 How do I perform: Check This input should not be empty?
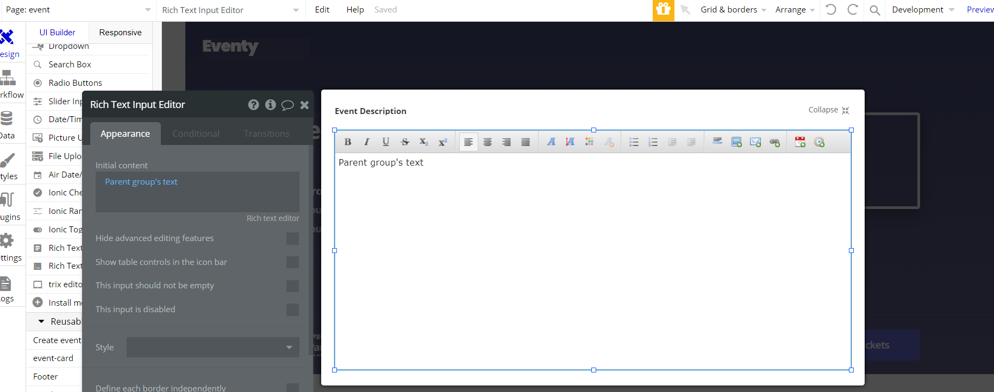click(292, 286)
